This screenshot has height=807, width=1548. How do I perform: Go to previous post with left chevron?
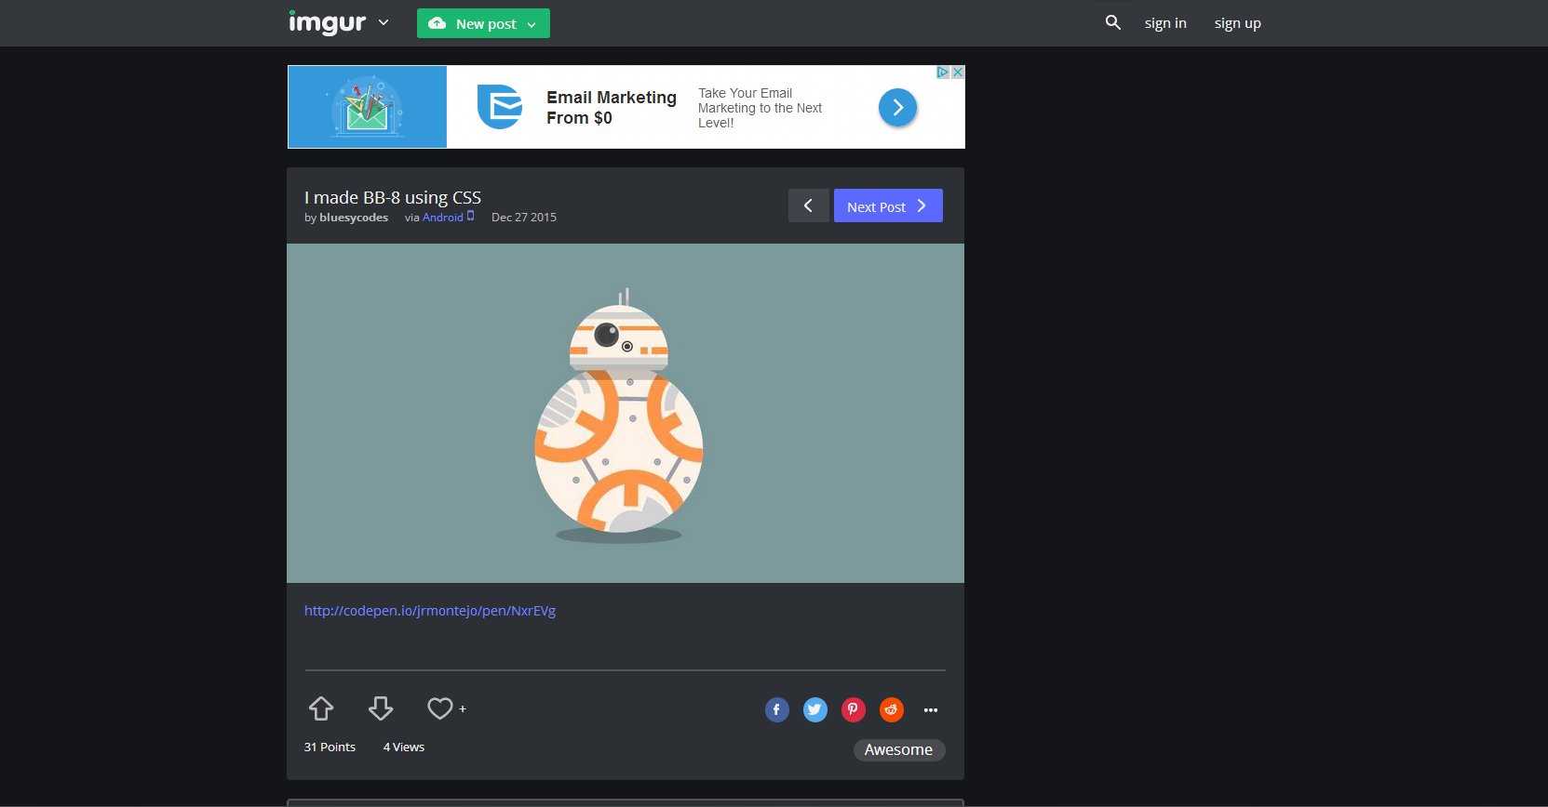coord(808,205)
